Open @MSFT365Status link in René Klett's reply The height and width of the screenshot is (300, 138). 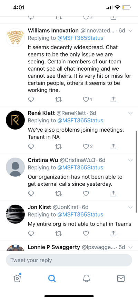pyautogui.click(x=80, y=120)
